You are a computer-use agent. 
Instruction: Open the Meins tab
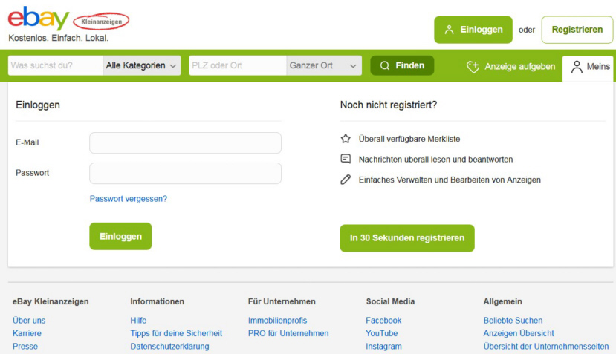(x=588, y=67)
